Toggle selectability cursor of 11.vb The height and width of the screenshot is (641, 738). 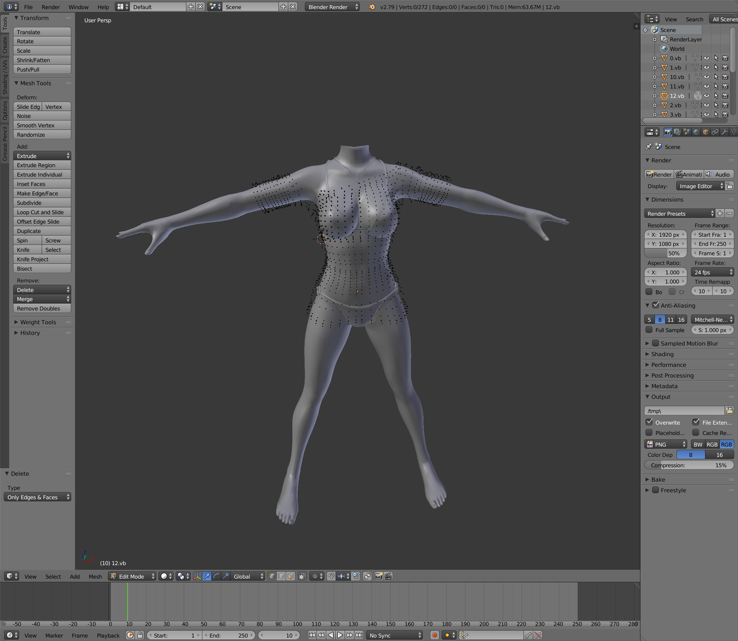click(716, 87)
